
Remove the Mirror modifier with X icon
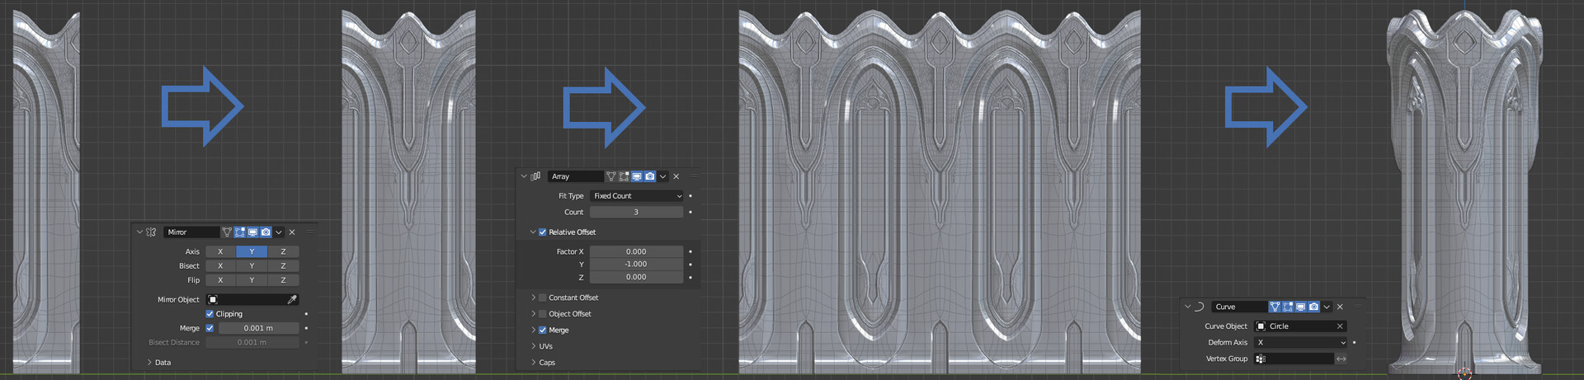point(292,232)
